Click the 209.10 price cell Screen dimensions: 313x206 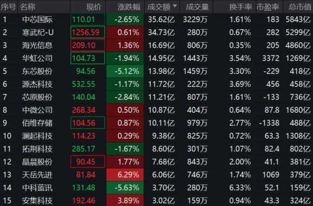tap(88, 45)
